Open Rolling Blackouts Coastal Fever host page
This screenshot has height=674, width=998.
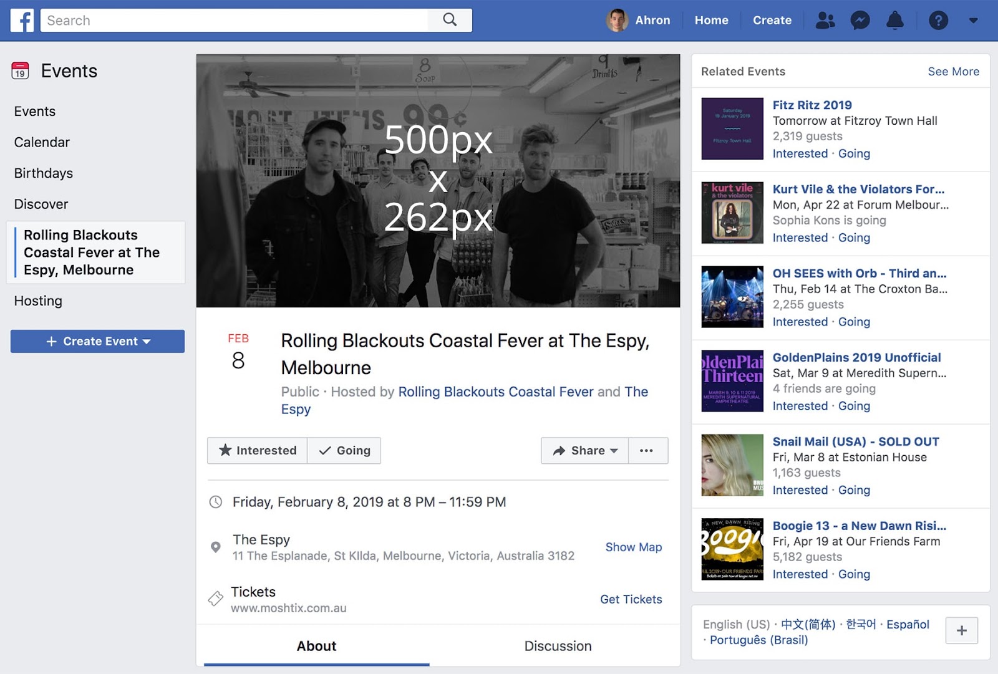pyautogui.click(x=496, y=392)
